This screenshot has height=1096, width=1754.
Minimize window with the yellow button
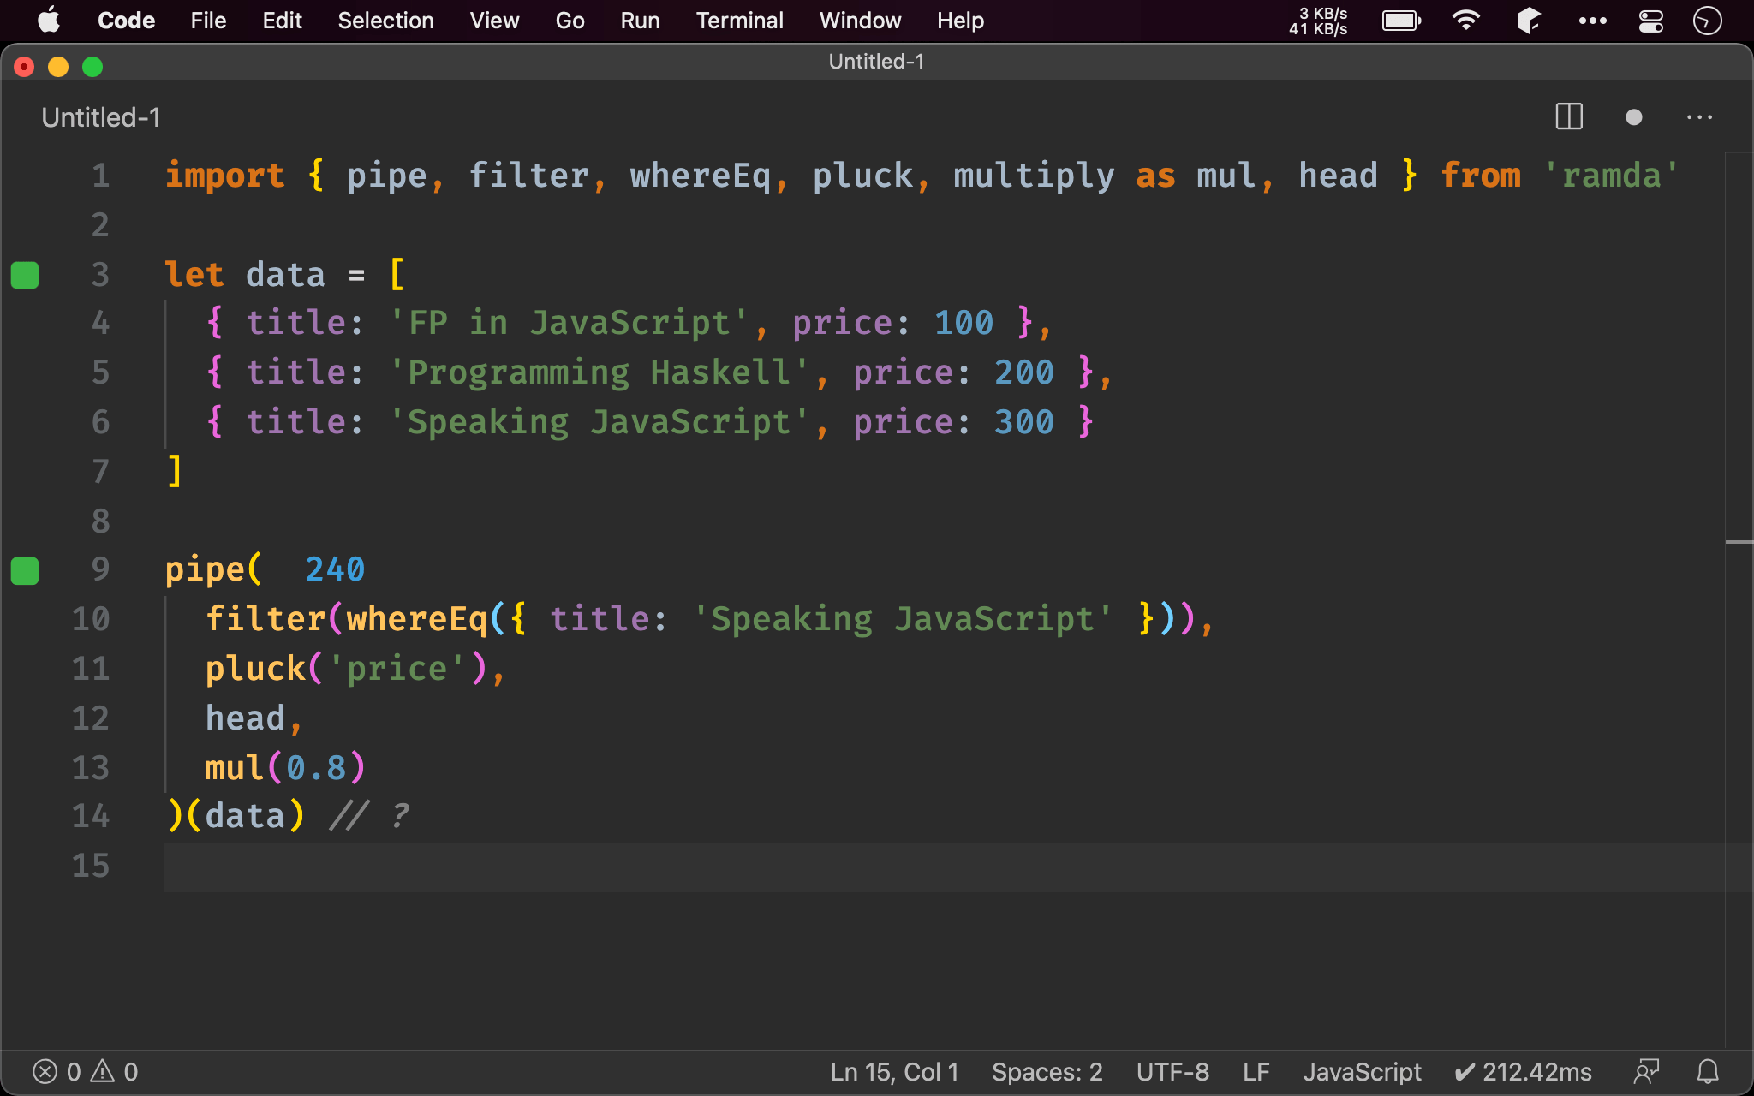pyautogui.click(x=58, y=67)
